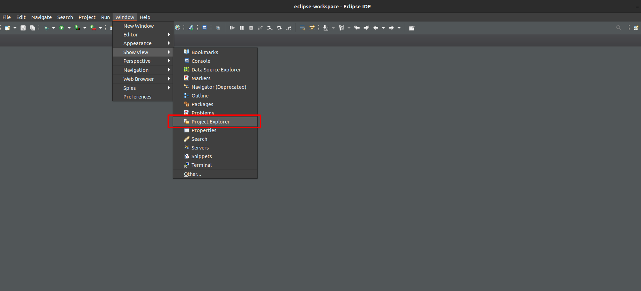Viewport: 641px width, 291px height.
Task: Open the New file dropdown arrow
Action: [15, 28]
